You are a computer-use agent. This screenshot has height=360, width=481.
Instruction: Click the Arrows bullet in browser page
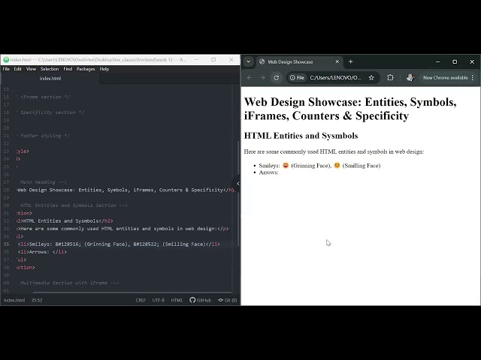point(268,172)
